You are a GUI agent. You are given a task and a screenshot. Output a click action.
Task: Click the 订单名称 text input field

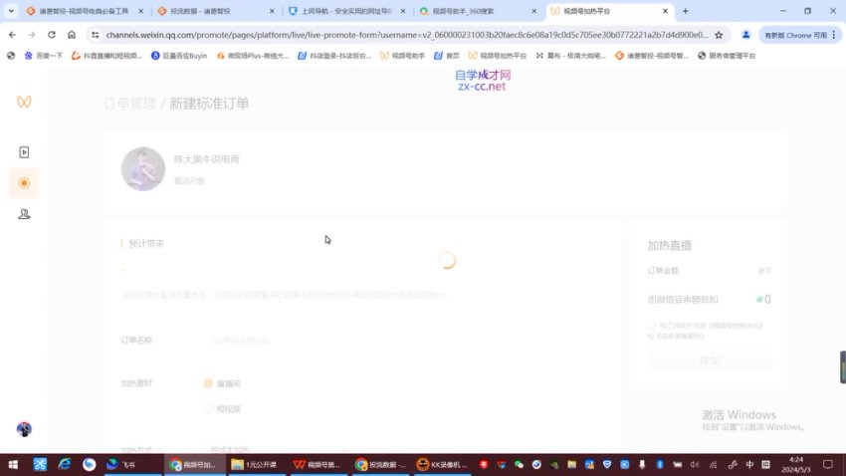point(299,341)
